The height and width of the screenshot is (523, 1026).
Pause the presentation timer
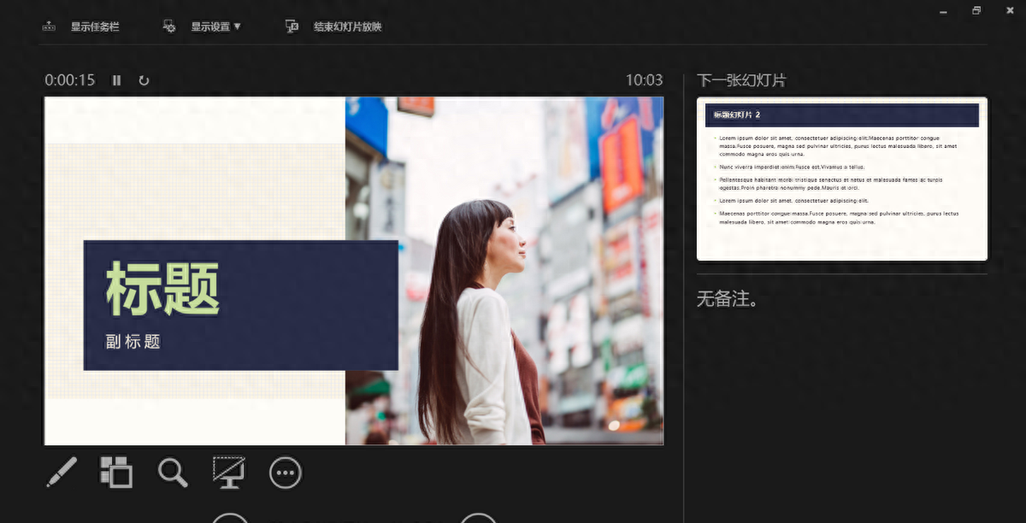[117, 80]
